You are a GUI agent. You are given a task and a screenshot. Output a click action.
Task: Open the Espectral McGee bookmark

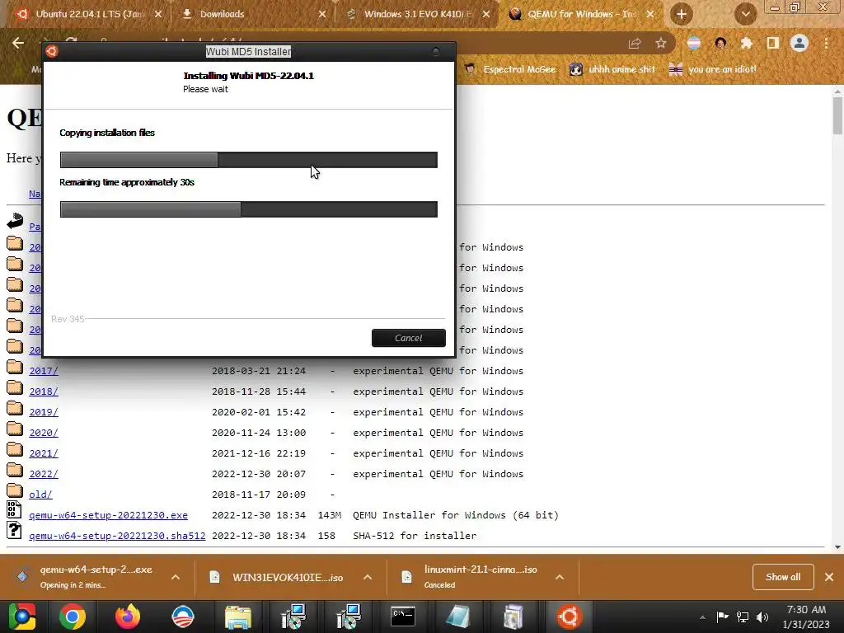pyautogui.click(x=509, y=69)
